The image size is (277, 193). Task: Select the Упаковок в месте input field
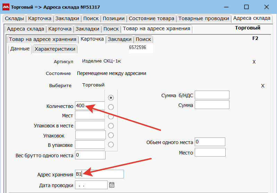(90, 125)
